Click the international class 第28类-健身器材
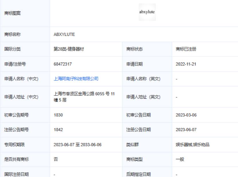Image resolution: width=238 pixels, height=177 pixels. [69, 49]
